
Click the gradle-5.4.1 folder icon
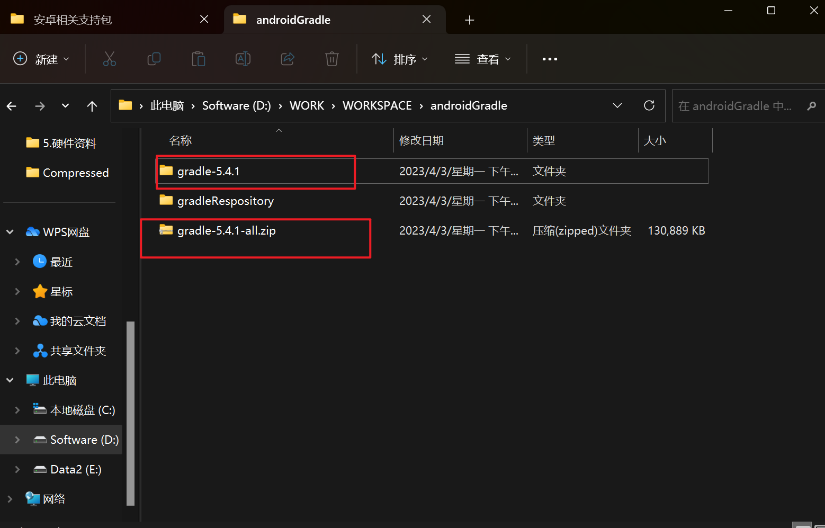point(166,171)
